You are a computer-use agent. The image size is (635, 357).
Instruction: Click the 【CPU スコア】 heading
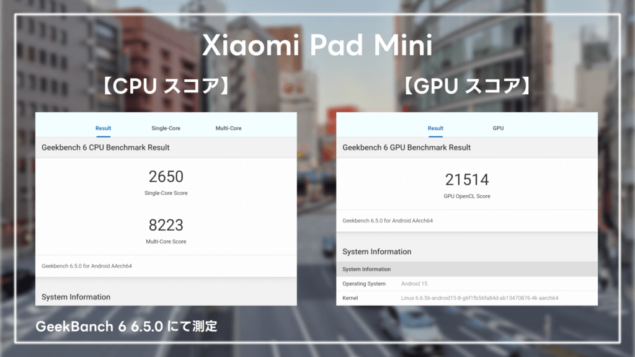click(x=166, y=86)
